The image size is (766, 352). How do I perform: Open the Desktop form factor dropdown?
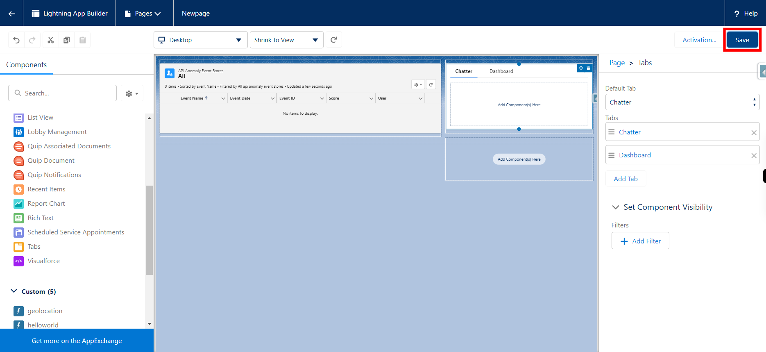click(x=201, y=40)
